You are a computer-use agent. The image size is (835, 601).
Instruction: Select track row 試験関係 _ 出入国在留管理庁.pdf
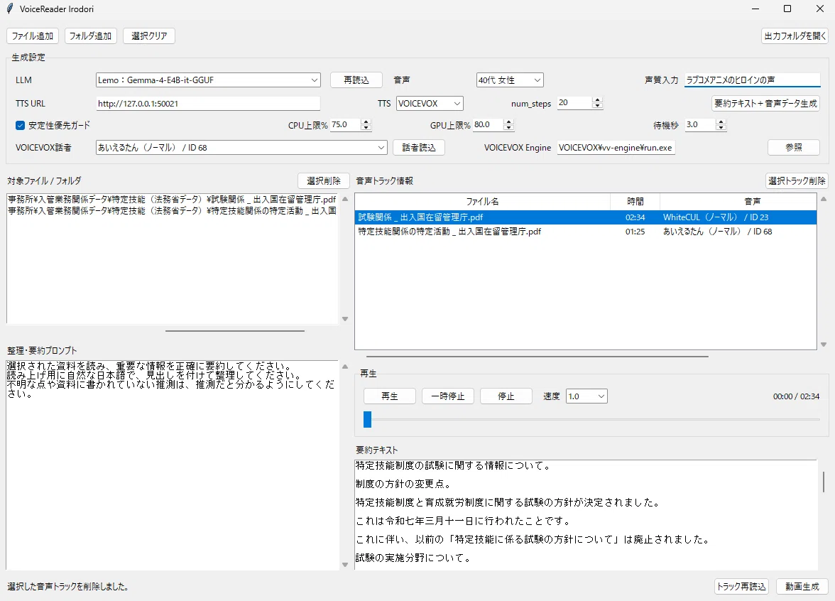(586, 217)
